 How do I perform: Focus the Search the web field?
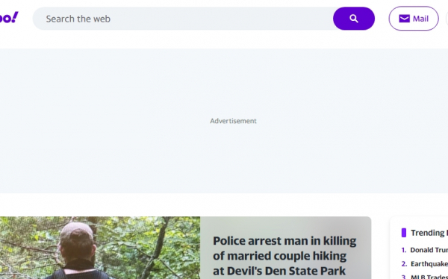point(183,19)
